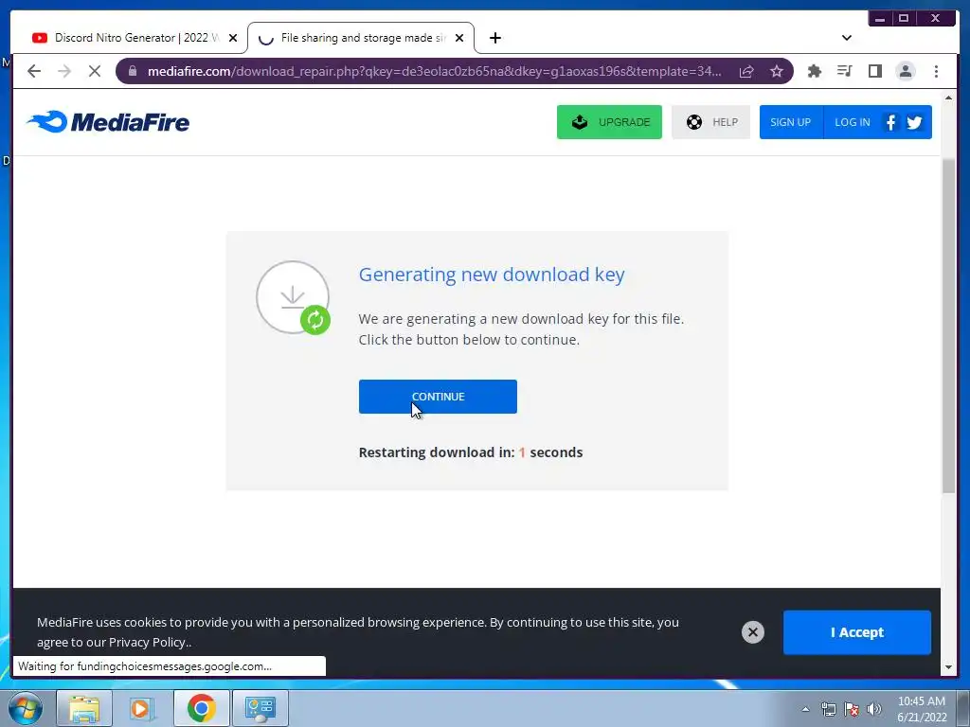Open the media controls icon
This screenshot has height=727, width=970.
tap(844, 71)
